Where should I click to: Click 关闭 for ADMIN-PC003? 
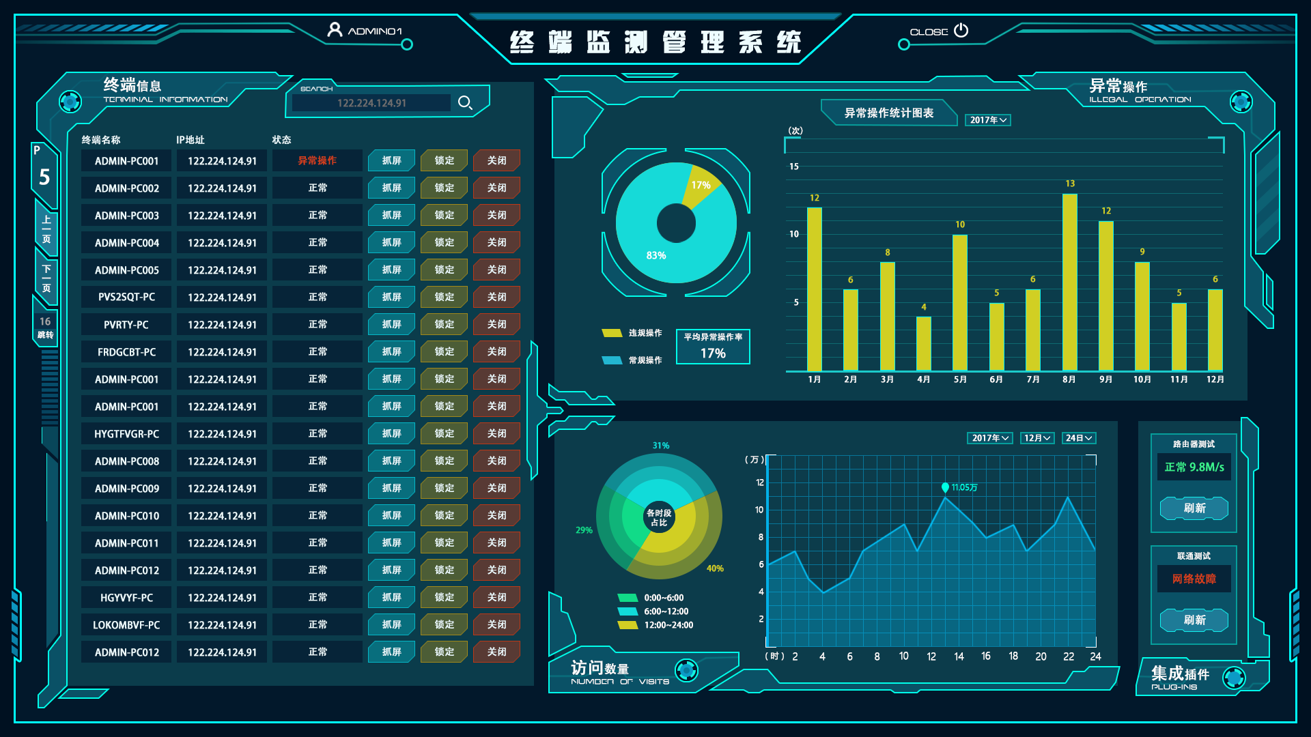pyautogui.click(x=496, y=216)
